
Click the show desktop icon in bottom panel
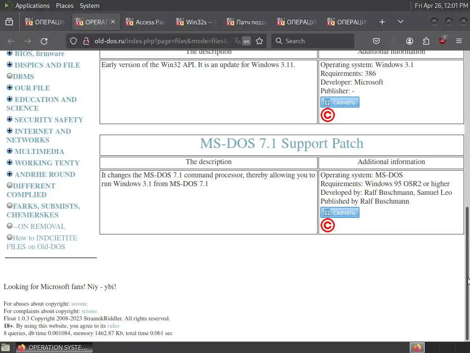pos(5,347)
